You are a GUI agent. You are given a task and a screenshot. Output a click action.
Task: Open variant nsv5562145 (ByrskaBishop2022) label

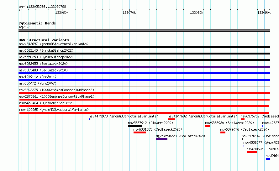tap(46, 50)
